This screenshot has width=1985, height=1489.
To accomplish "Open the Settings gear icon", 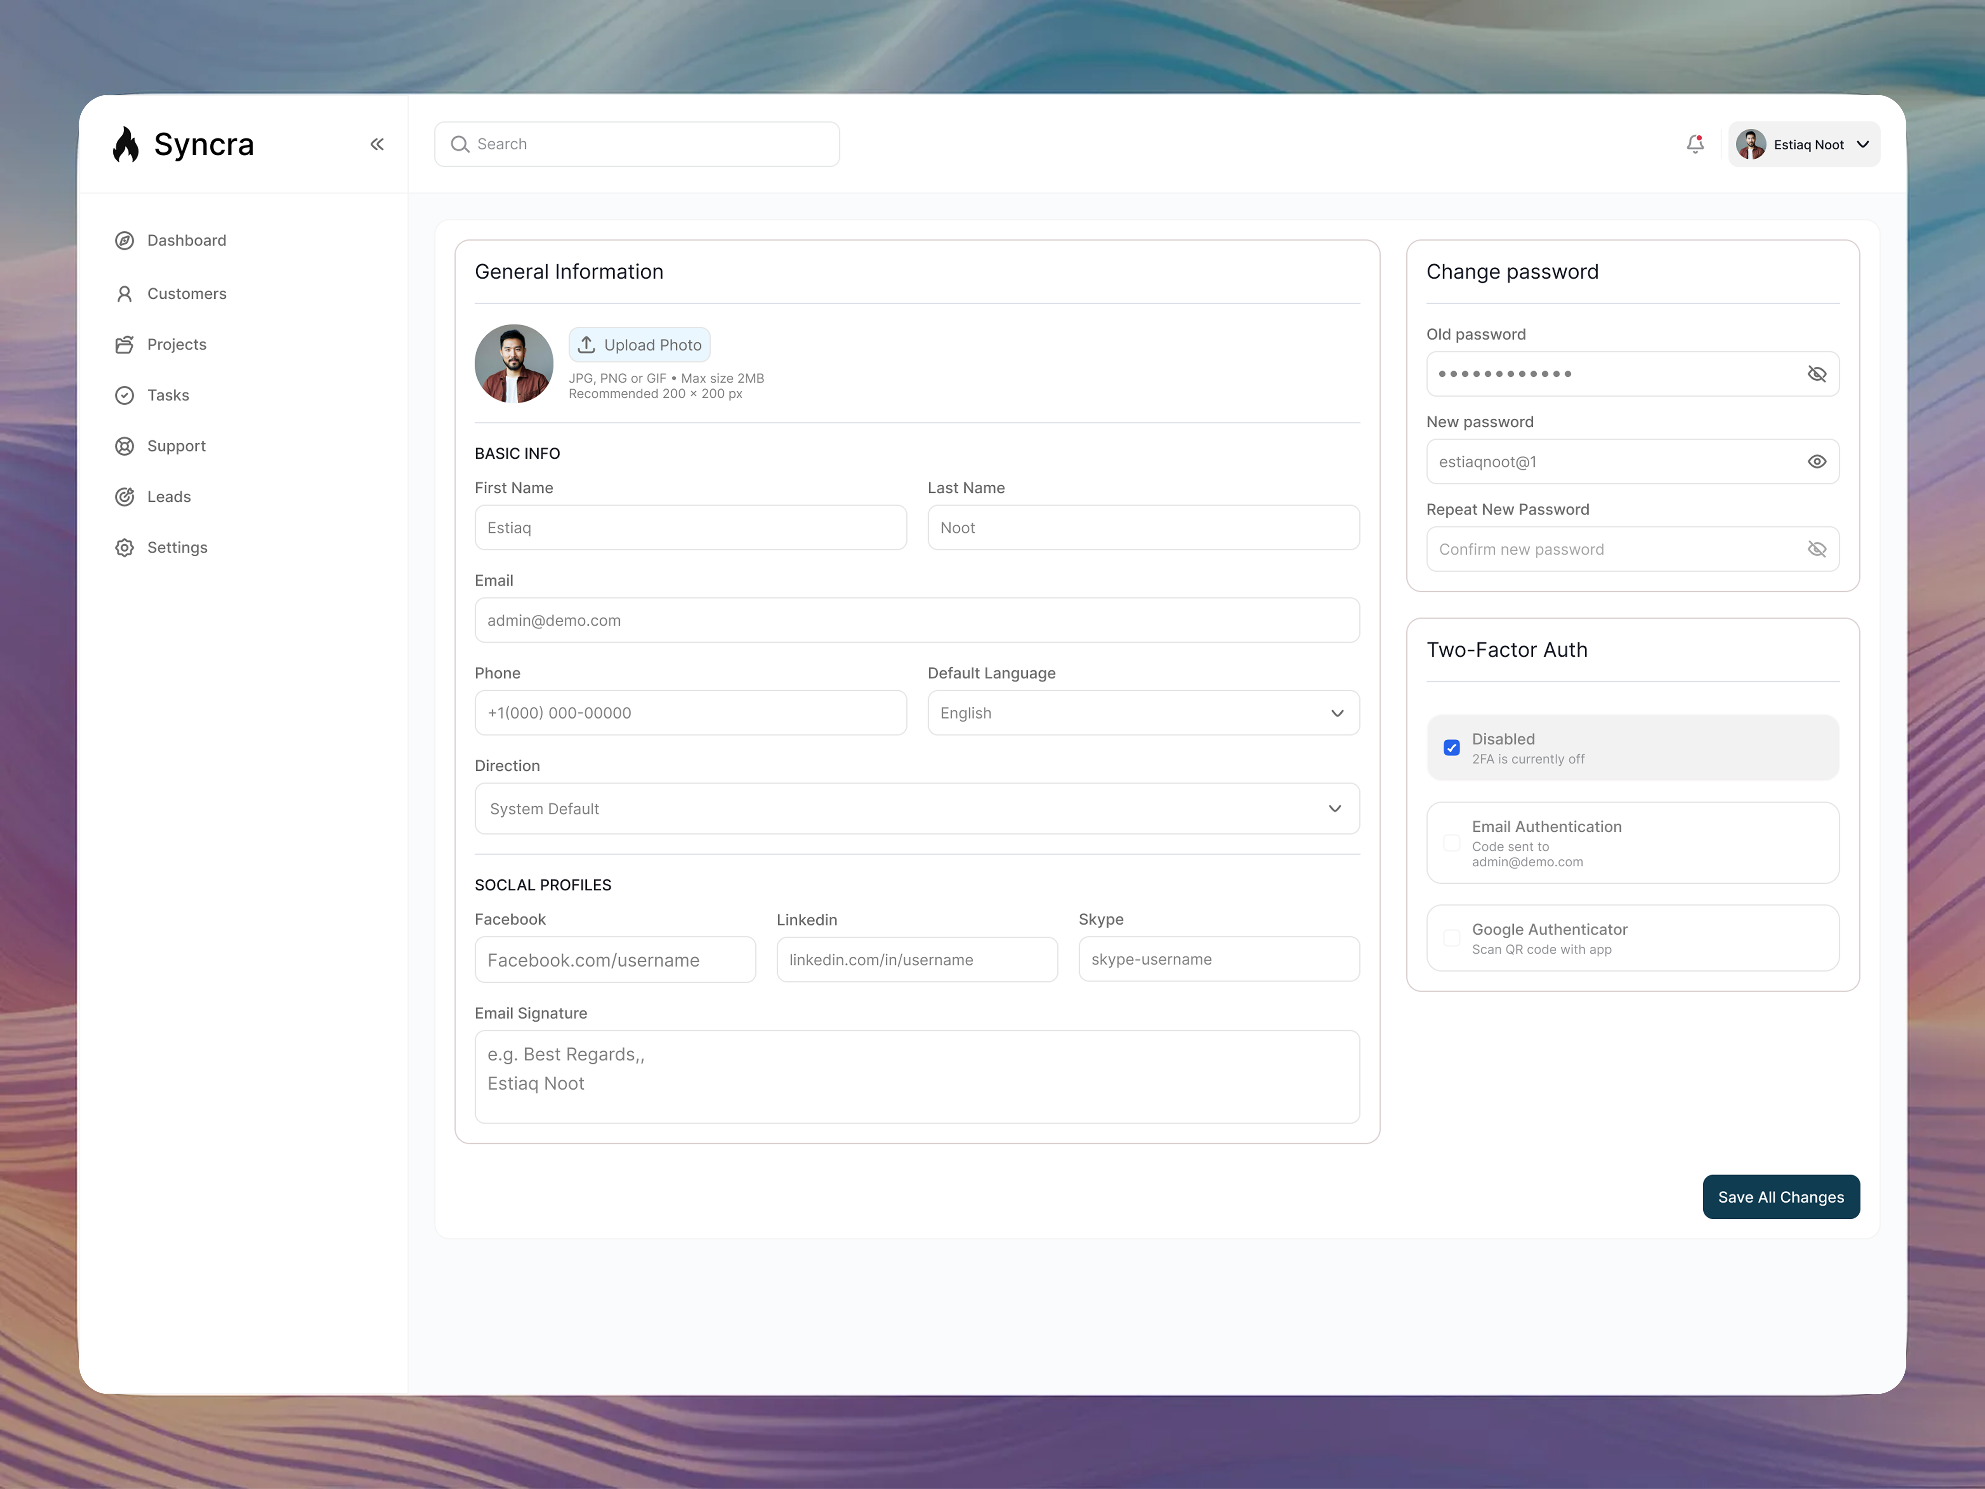I will pyautogui.click(x=125, y=547).
